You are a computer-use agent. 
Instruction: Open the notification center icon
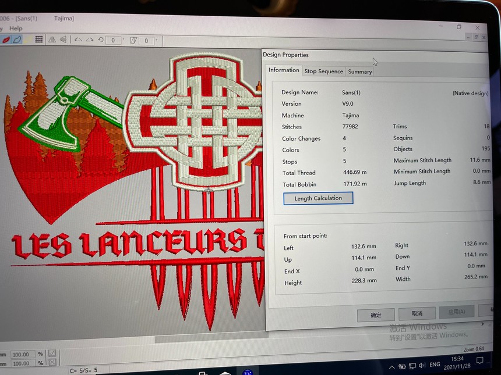point(479,360)
